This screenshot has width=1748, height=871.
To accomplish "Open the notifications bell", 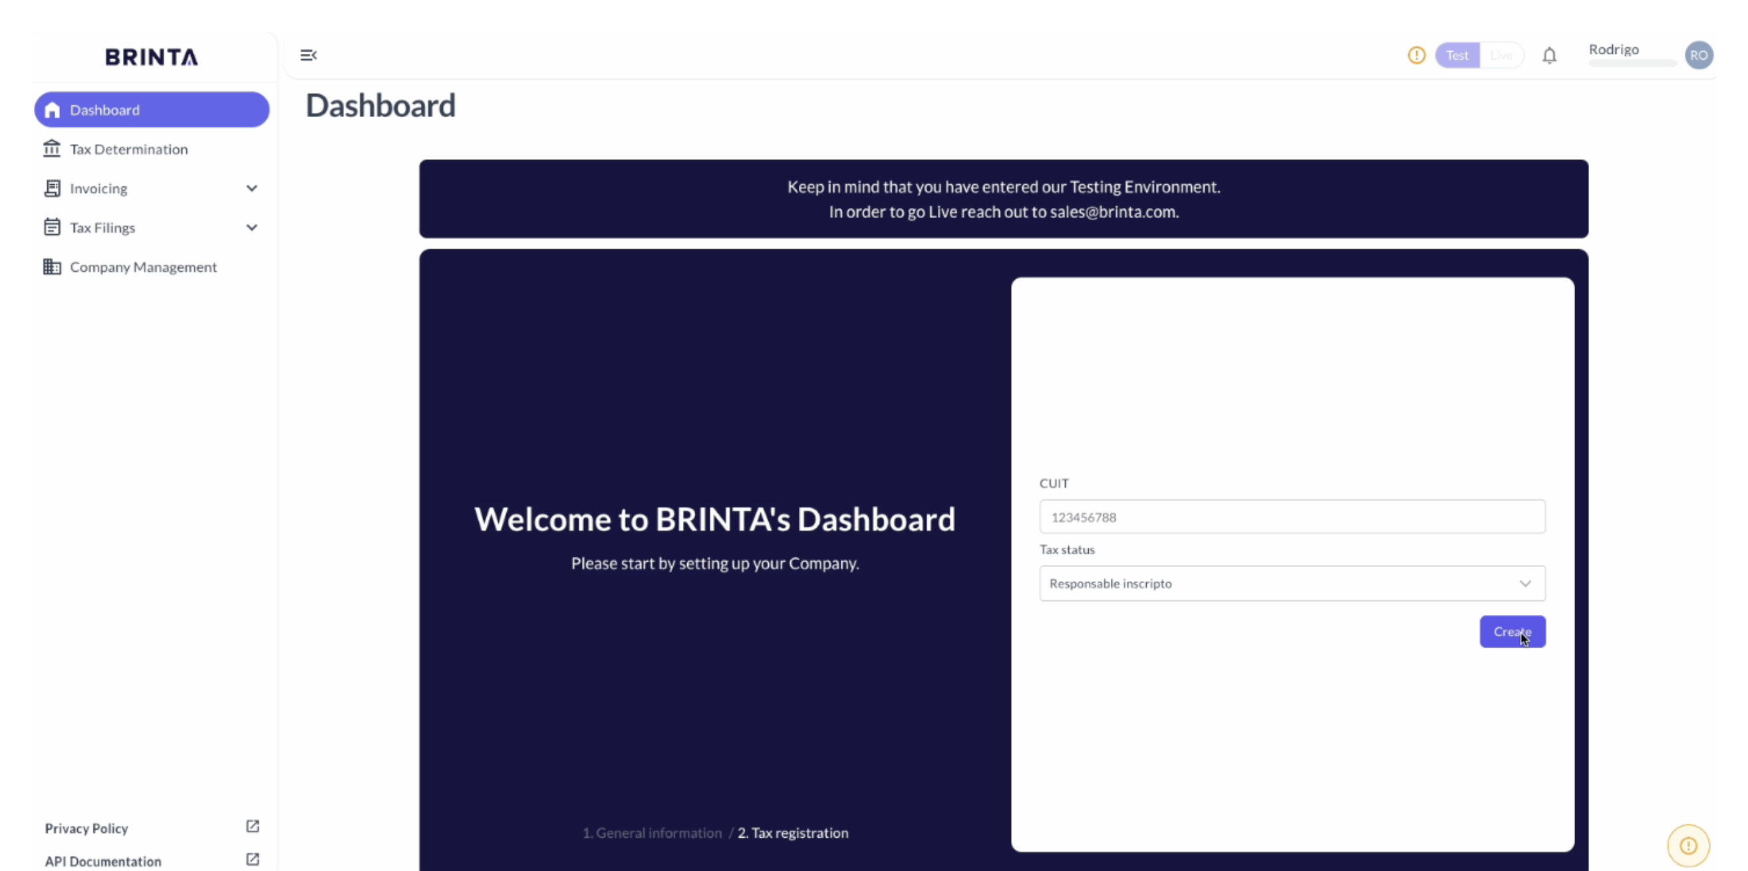I will [1549, 55].
